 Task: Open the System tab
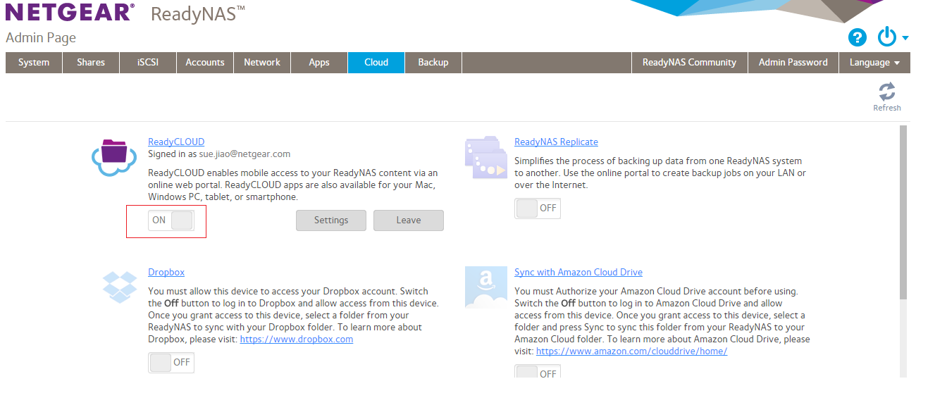point(34,63)
